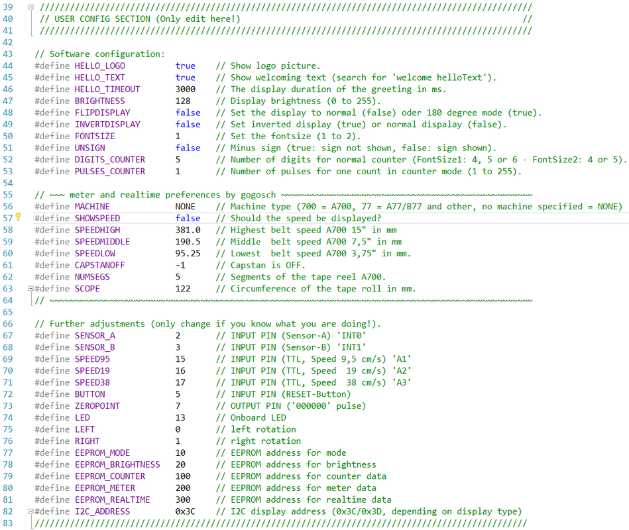Click the SPEEDHIGH value 381.0

point(188,230)
